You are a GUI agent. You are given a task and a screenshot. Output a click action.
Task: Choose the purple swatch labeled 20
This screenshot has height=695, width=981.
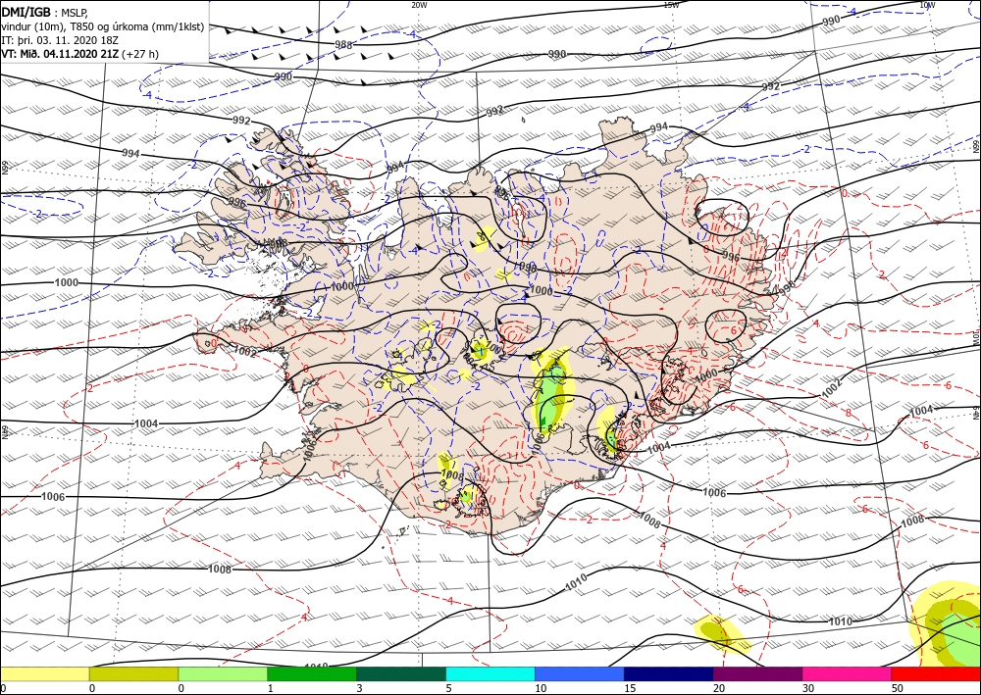[757, 673]
